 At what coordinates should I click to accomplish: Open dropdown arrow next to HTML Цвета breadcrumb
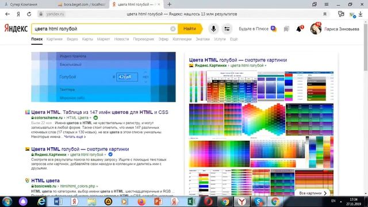pyautogui.click(x=90, y=118)
